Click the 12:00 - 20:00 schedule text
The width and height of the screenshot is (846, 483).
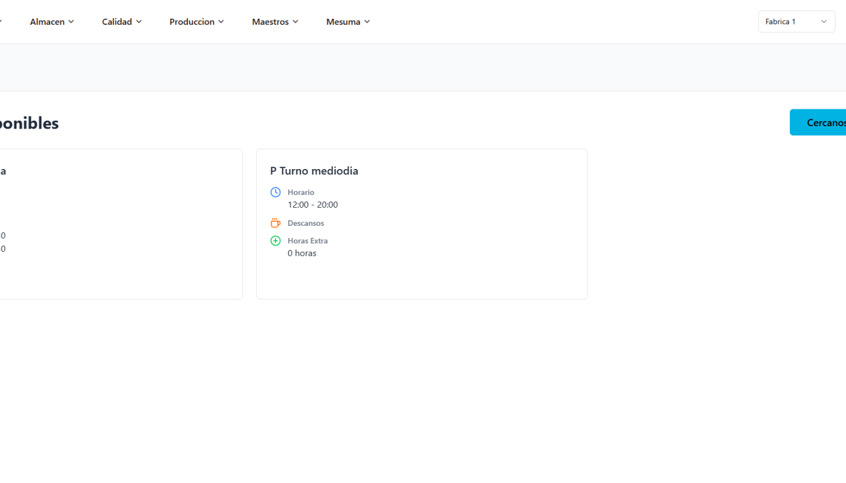tap(312, 205)
